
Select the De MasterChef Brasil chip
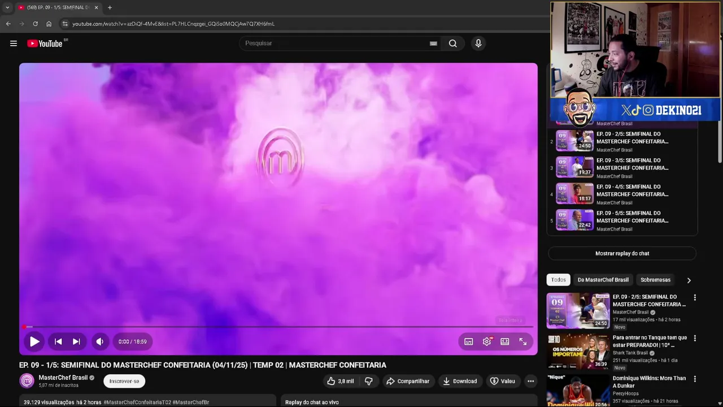click(603, 280)
